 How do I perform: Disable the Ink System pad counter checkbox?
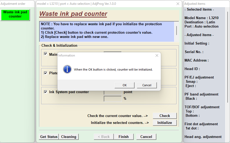coord(45,92)
